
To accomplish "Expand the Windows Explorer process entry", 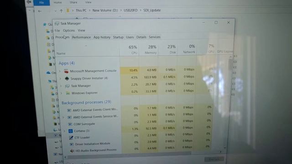I will [61, 93].
